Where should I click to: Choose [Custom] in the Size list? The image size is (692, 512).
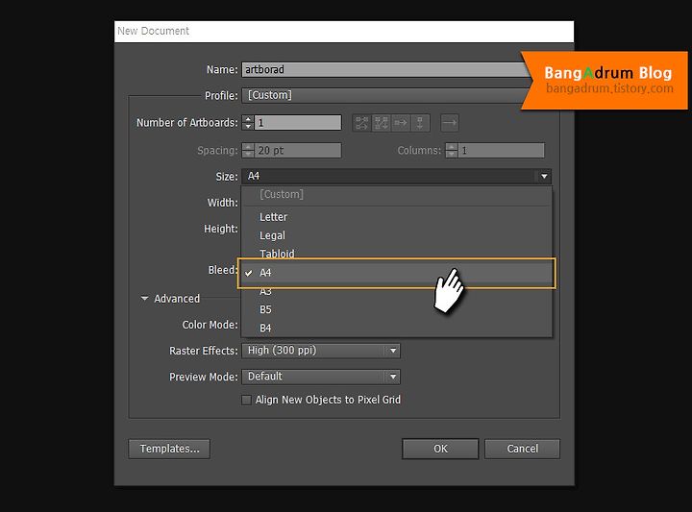click(x=396, y=194)
